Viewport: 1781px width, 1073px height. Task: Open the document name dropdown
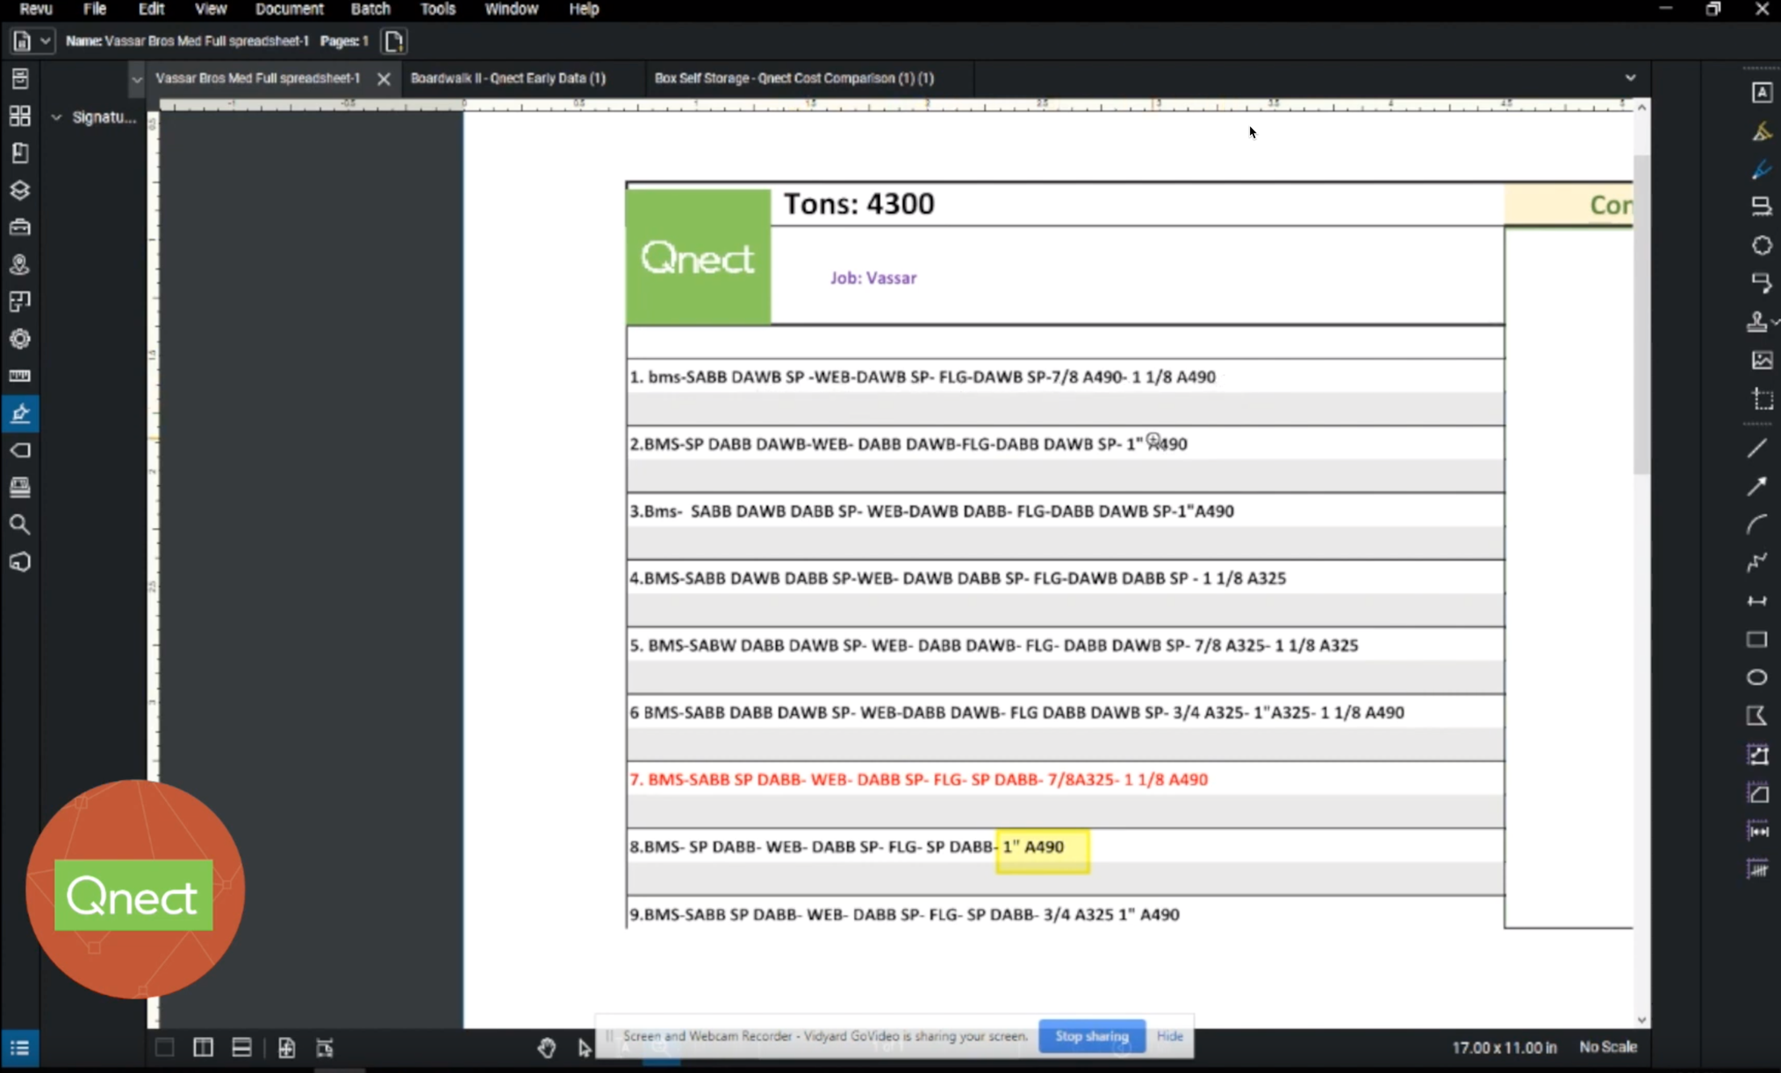coord(44,40)
